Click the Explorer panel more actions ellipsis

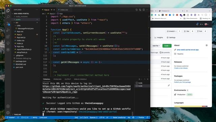pyautogui.click(x=37, y=10)
